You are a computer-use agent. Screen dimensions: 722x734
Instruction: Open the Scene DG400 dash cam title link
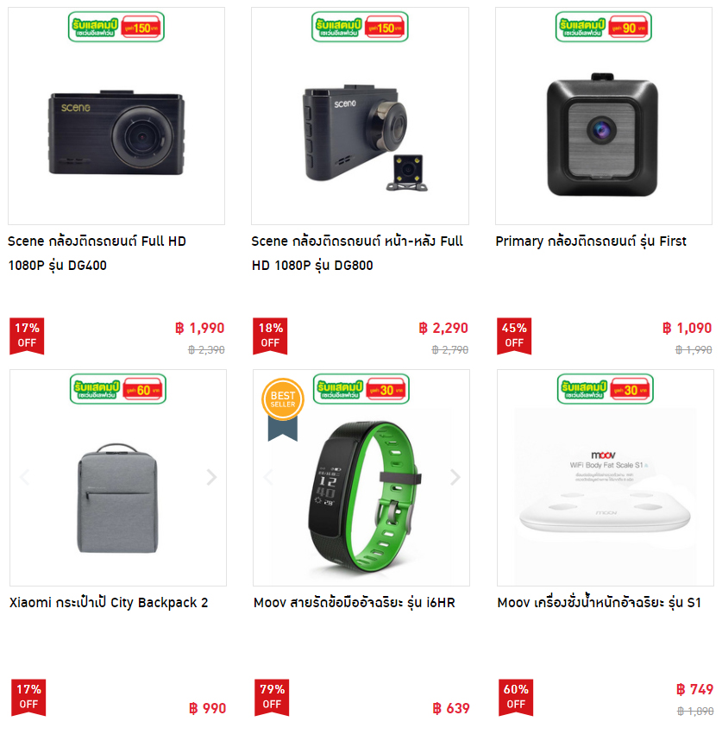click(x=97, y=254)
